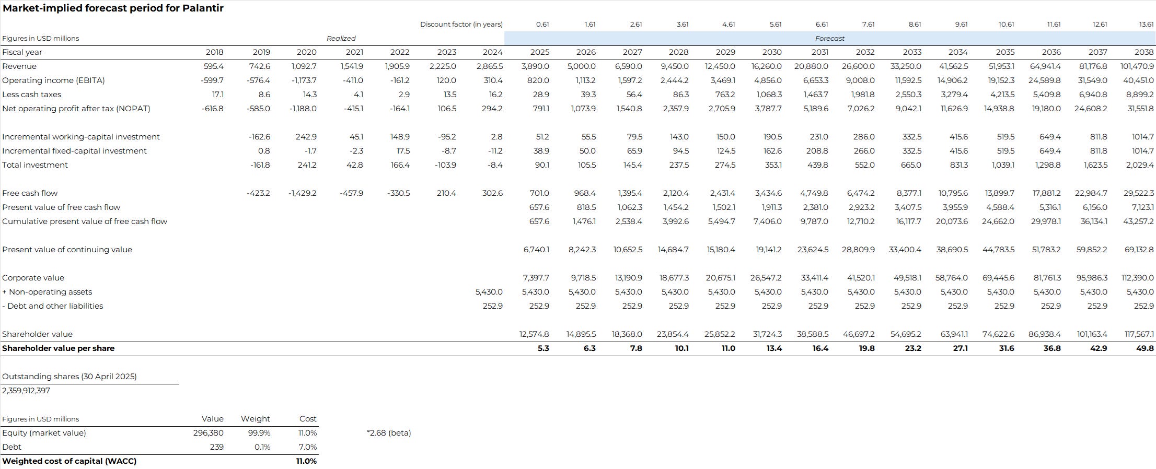Select the '+ Non-operating assets' label
Viewport: 1156px width, 469px height.
[x=47, y=292]
